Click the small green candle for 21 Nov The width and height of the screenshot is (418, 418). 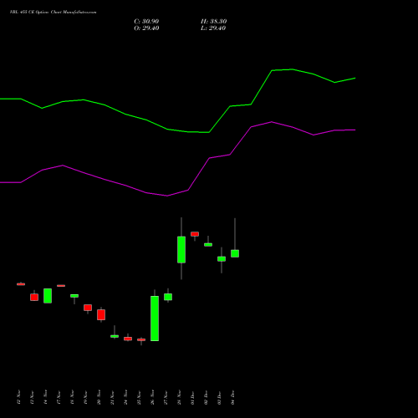tap(115, 336)
